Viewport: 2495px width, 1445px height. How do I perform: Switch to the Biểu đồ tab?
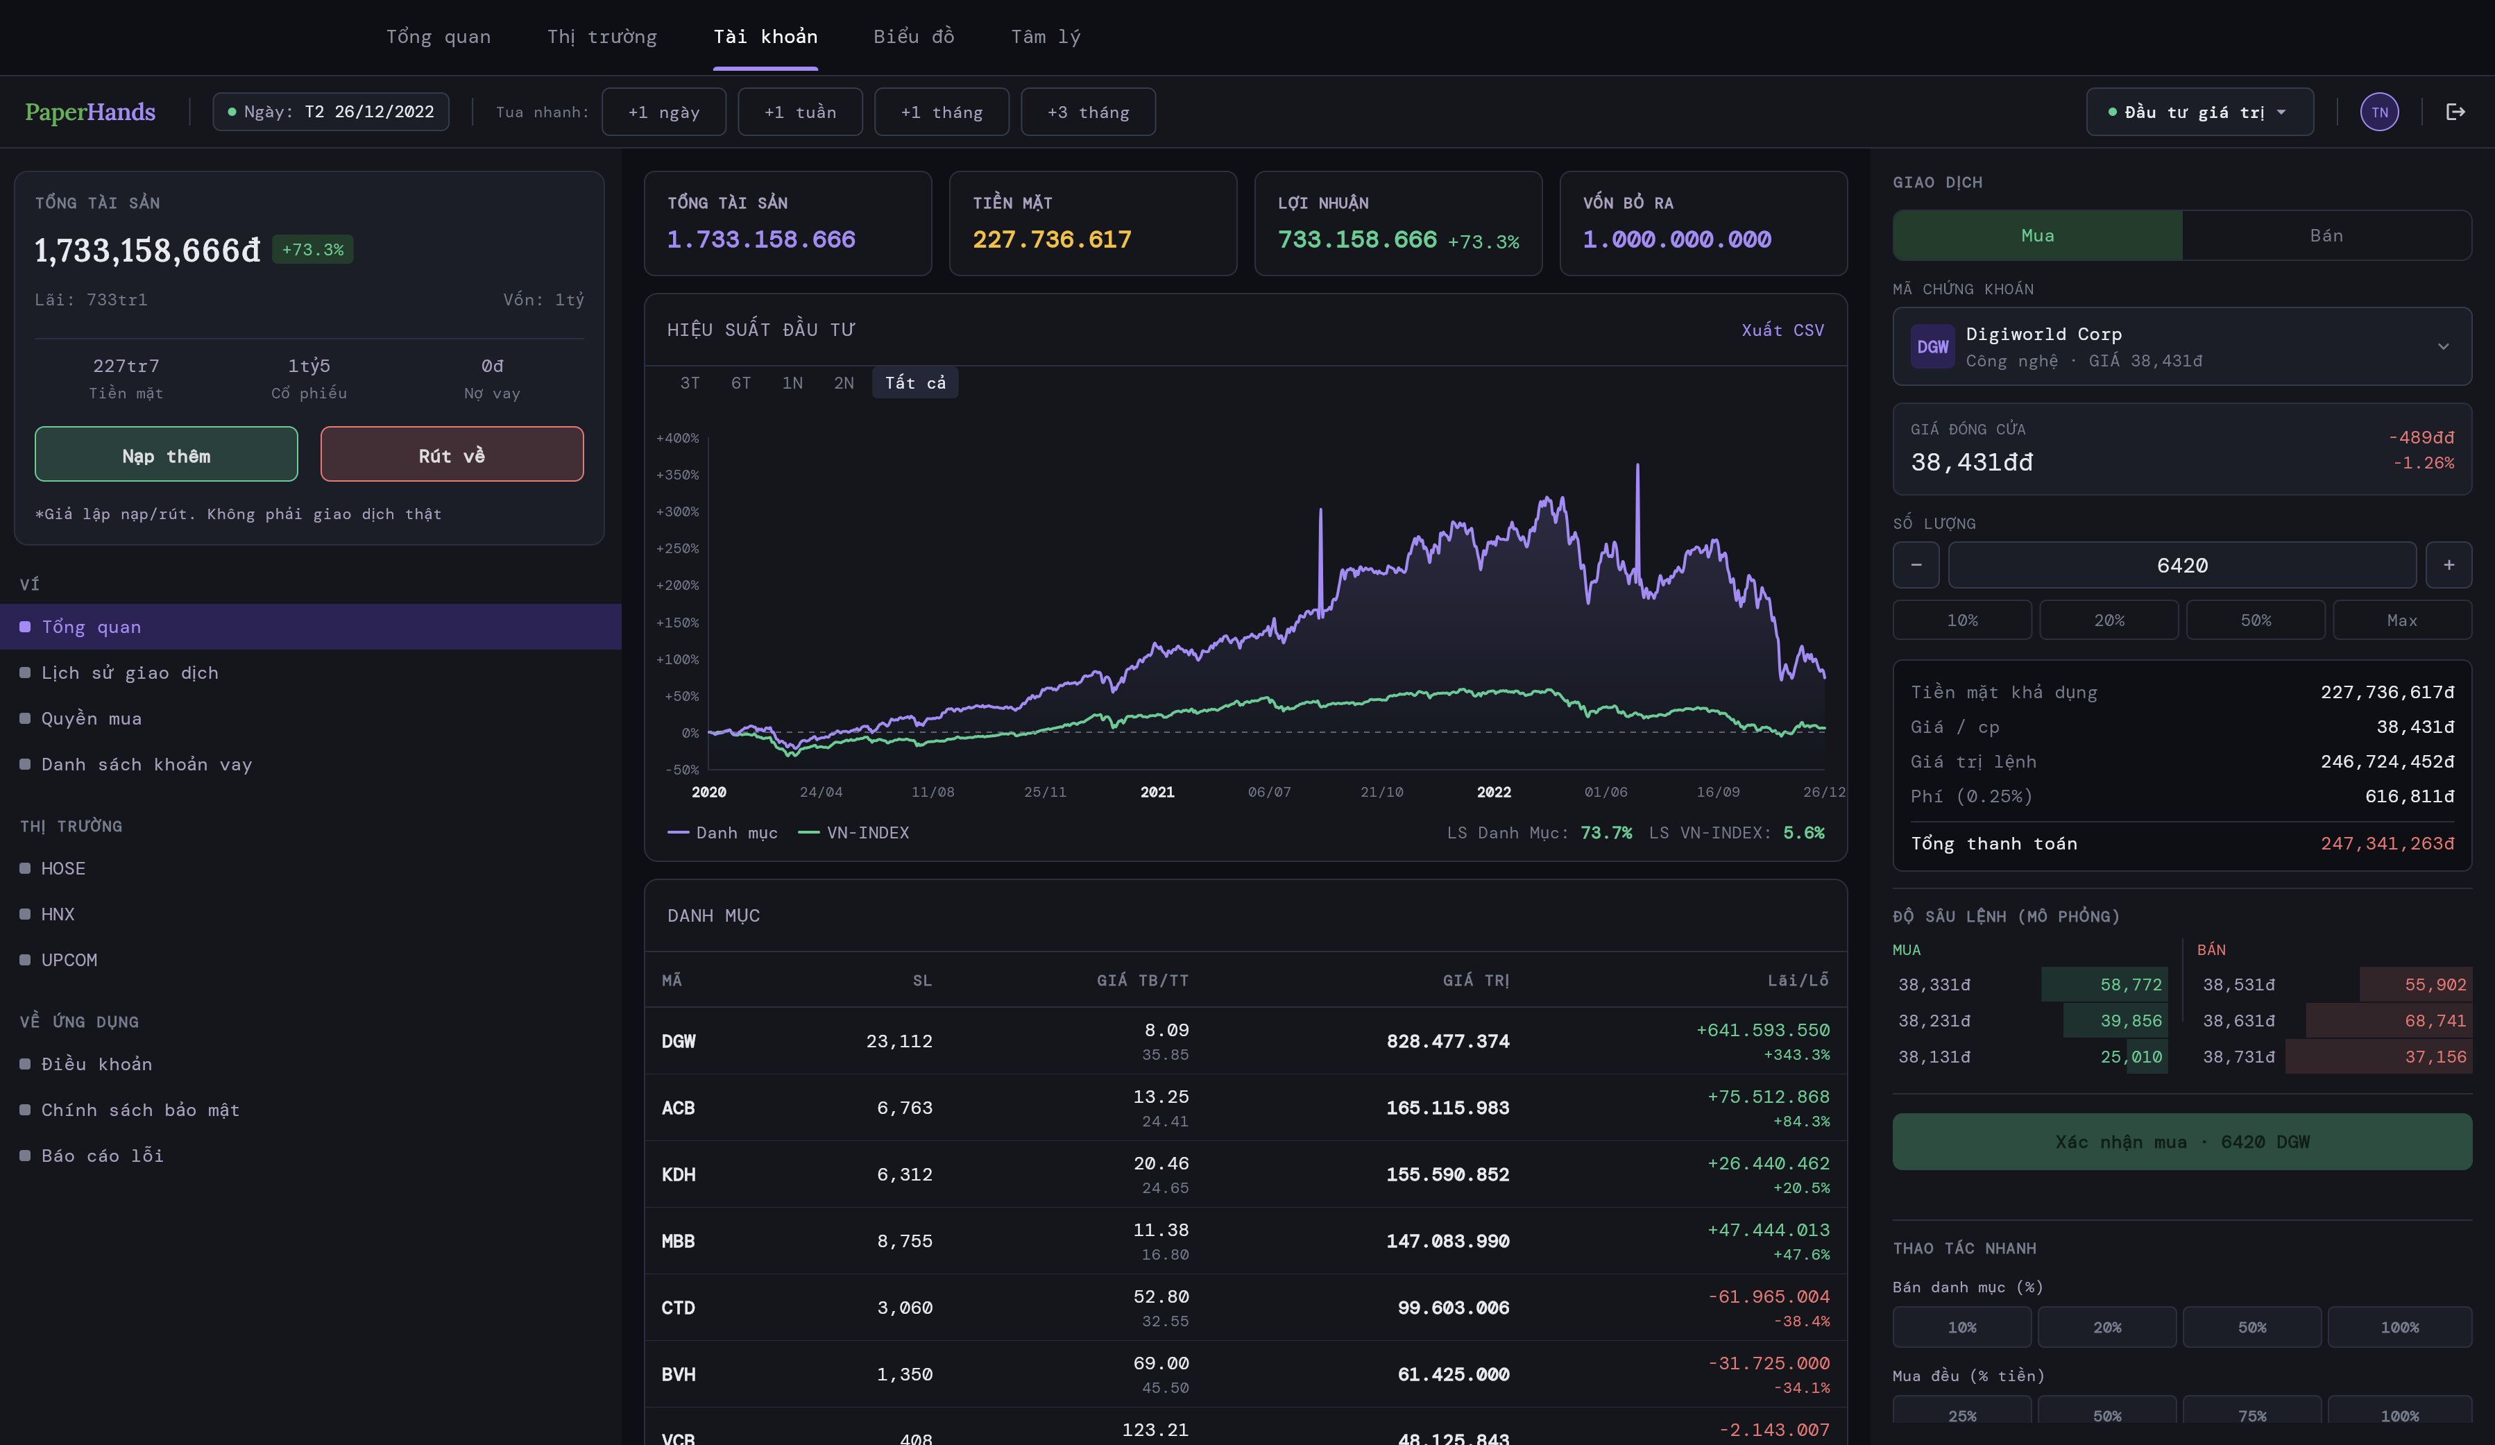[x=914, y=37]
